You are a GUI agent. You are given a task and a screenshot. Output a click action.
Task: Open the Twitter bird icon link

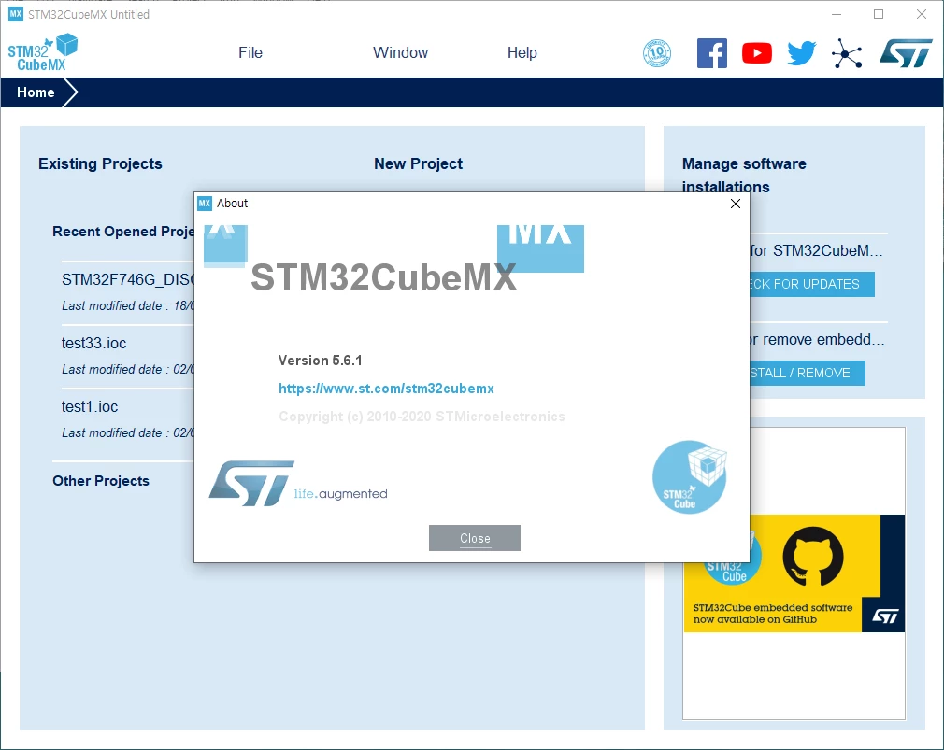click(x=802, y=53)
